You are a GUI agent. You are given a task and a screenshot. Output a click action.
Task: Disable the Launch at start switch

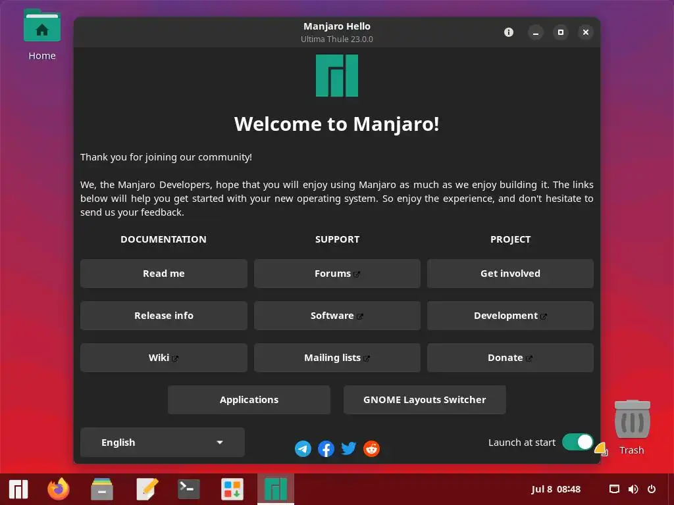pyautogui.click(x=578, y=442)
